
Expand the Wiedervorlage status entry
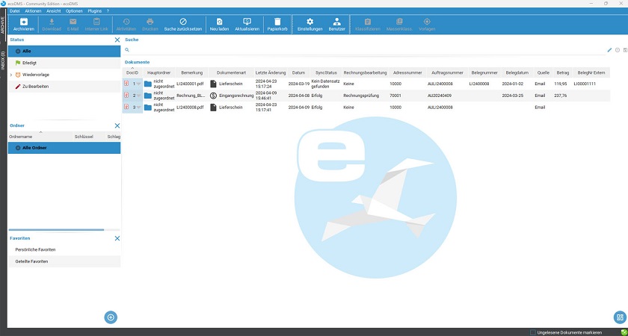click(11, 75)
